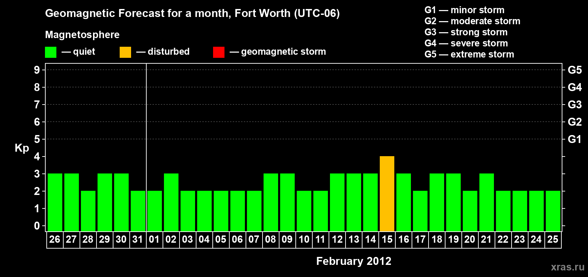Click date label '20' on the axis
The height and width of the screenshot is (277, 588).
[x=470, y=239]
